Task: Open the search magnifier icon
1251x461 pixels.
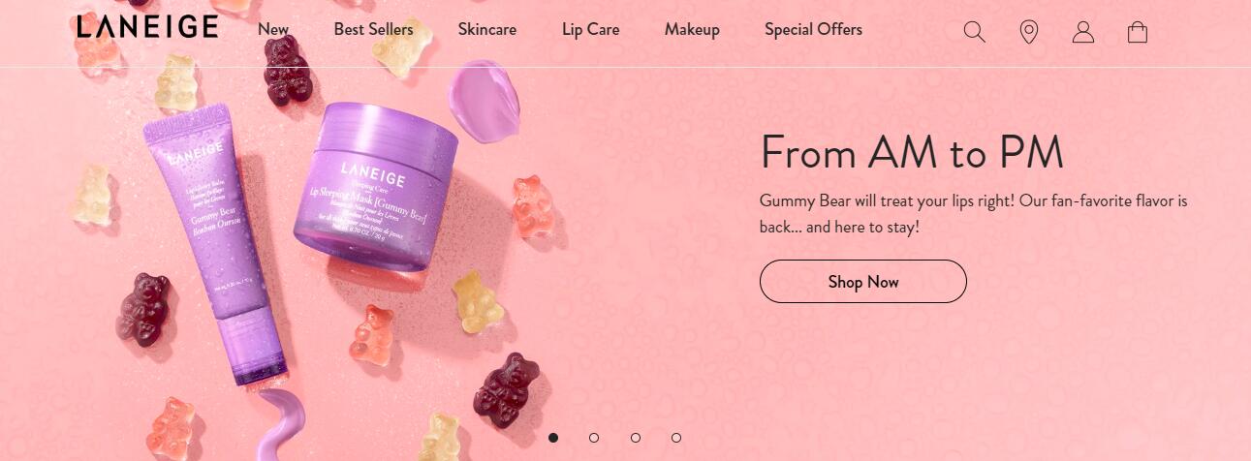Action: 974,32
